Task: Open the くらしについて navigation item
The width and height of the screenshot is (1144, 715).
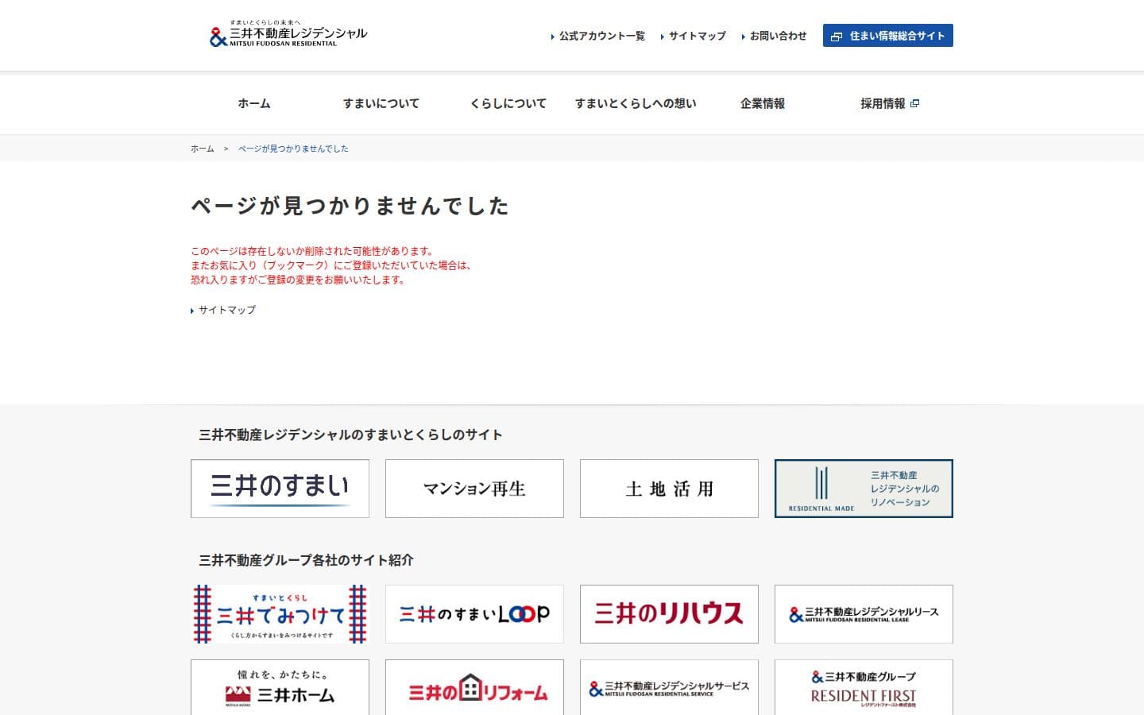Action: click(x=508, y=103)
